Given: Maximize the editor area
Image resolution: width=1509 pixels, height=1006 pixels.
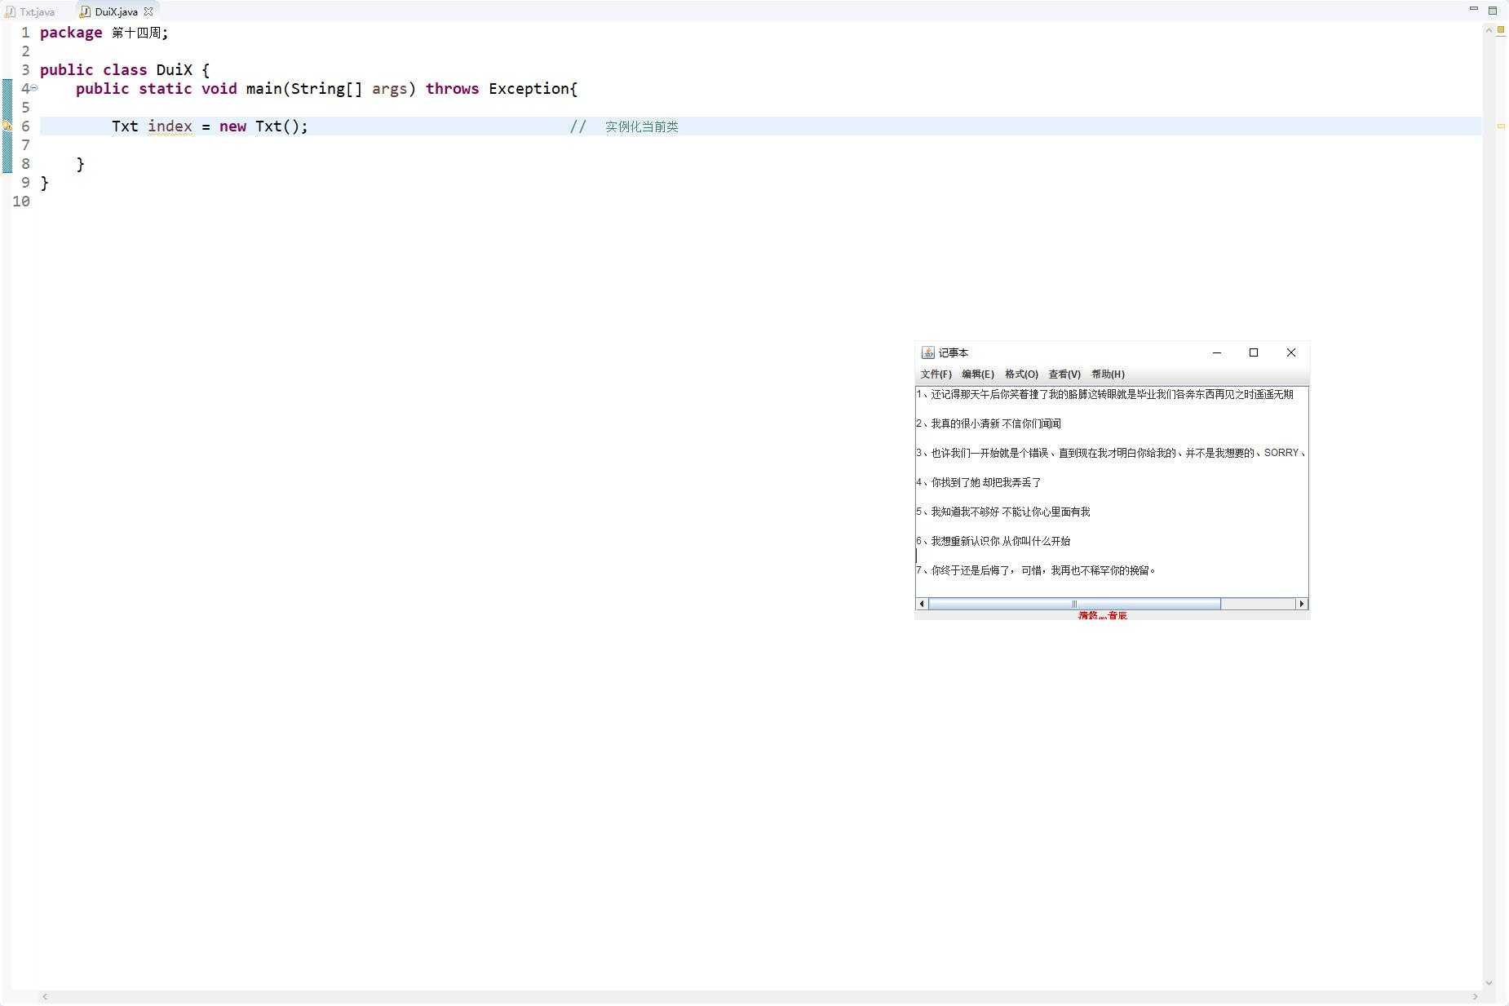Looking at the screenshot, I should coord(1493,10).
